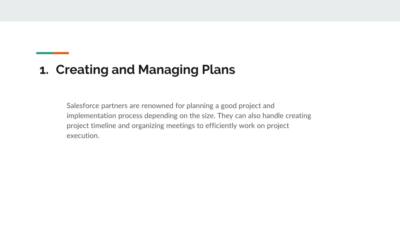This screenshot has height=225, width=400.
Task: Click the gray header band at the top
Action: [200, 11]
